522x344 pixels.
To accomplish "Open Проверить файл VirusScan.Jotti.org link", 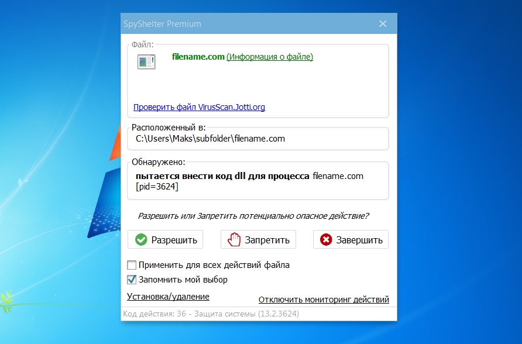I will click(x=199, y=107).
